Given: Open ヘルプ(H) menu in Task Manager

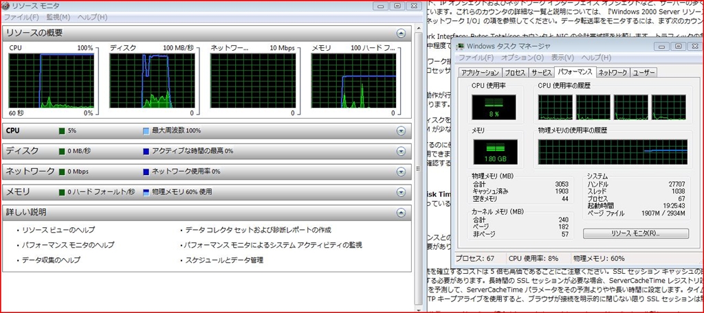Looking at the screenshot, I should tap(596, 58).
